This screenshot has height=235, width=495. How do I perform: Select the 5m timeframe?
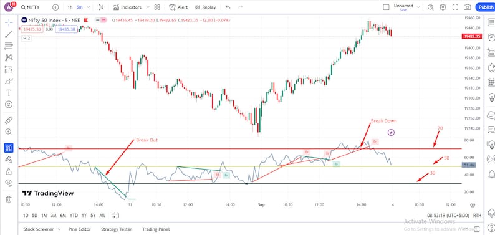click(79, 7)
